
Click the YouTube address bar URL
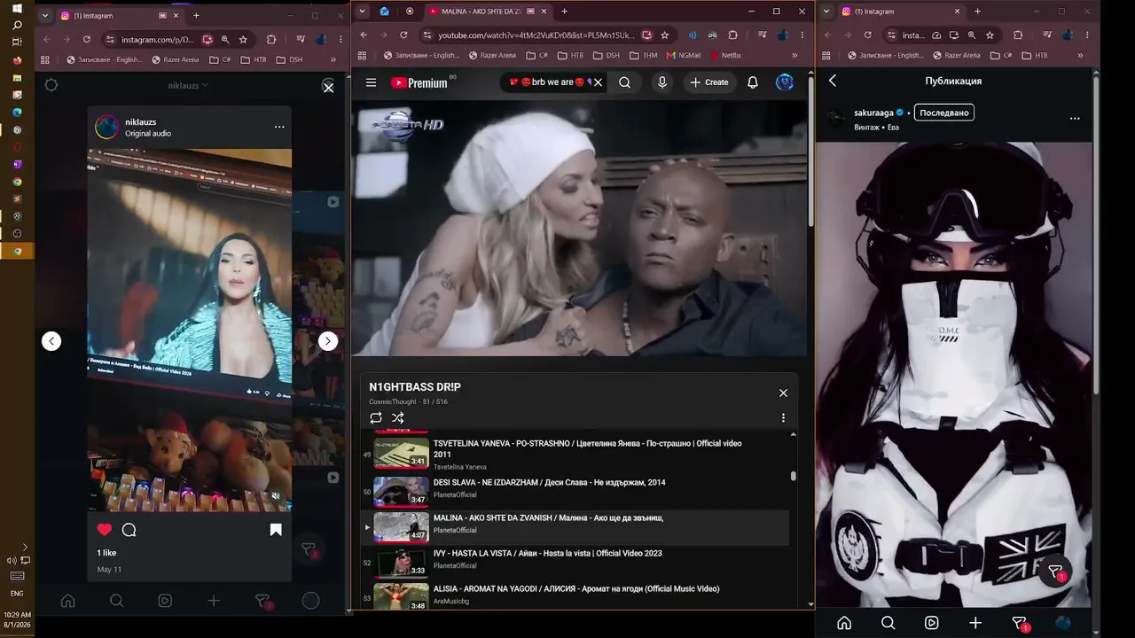point(536,35)
